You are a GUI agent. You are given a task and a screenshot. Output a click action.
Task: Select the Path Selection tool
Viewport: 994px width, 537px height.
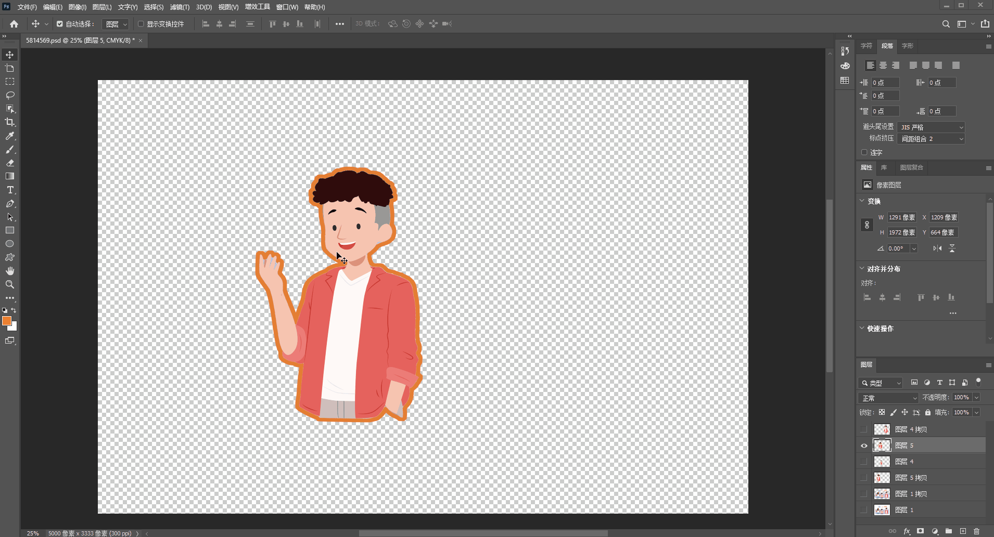coord(10,217)
